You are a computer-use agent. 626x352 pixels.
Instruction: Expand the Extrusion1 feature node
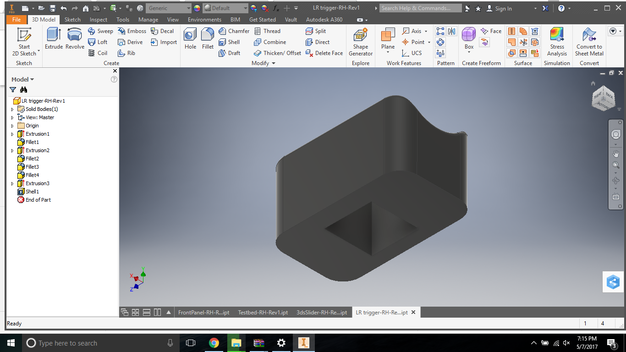[x=12, y=134]
